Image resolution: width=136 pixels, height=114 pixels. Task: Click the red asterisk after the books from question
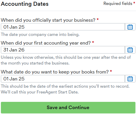coord(111,71)
